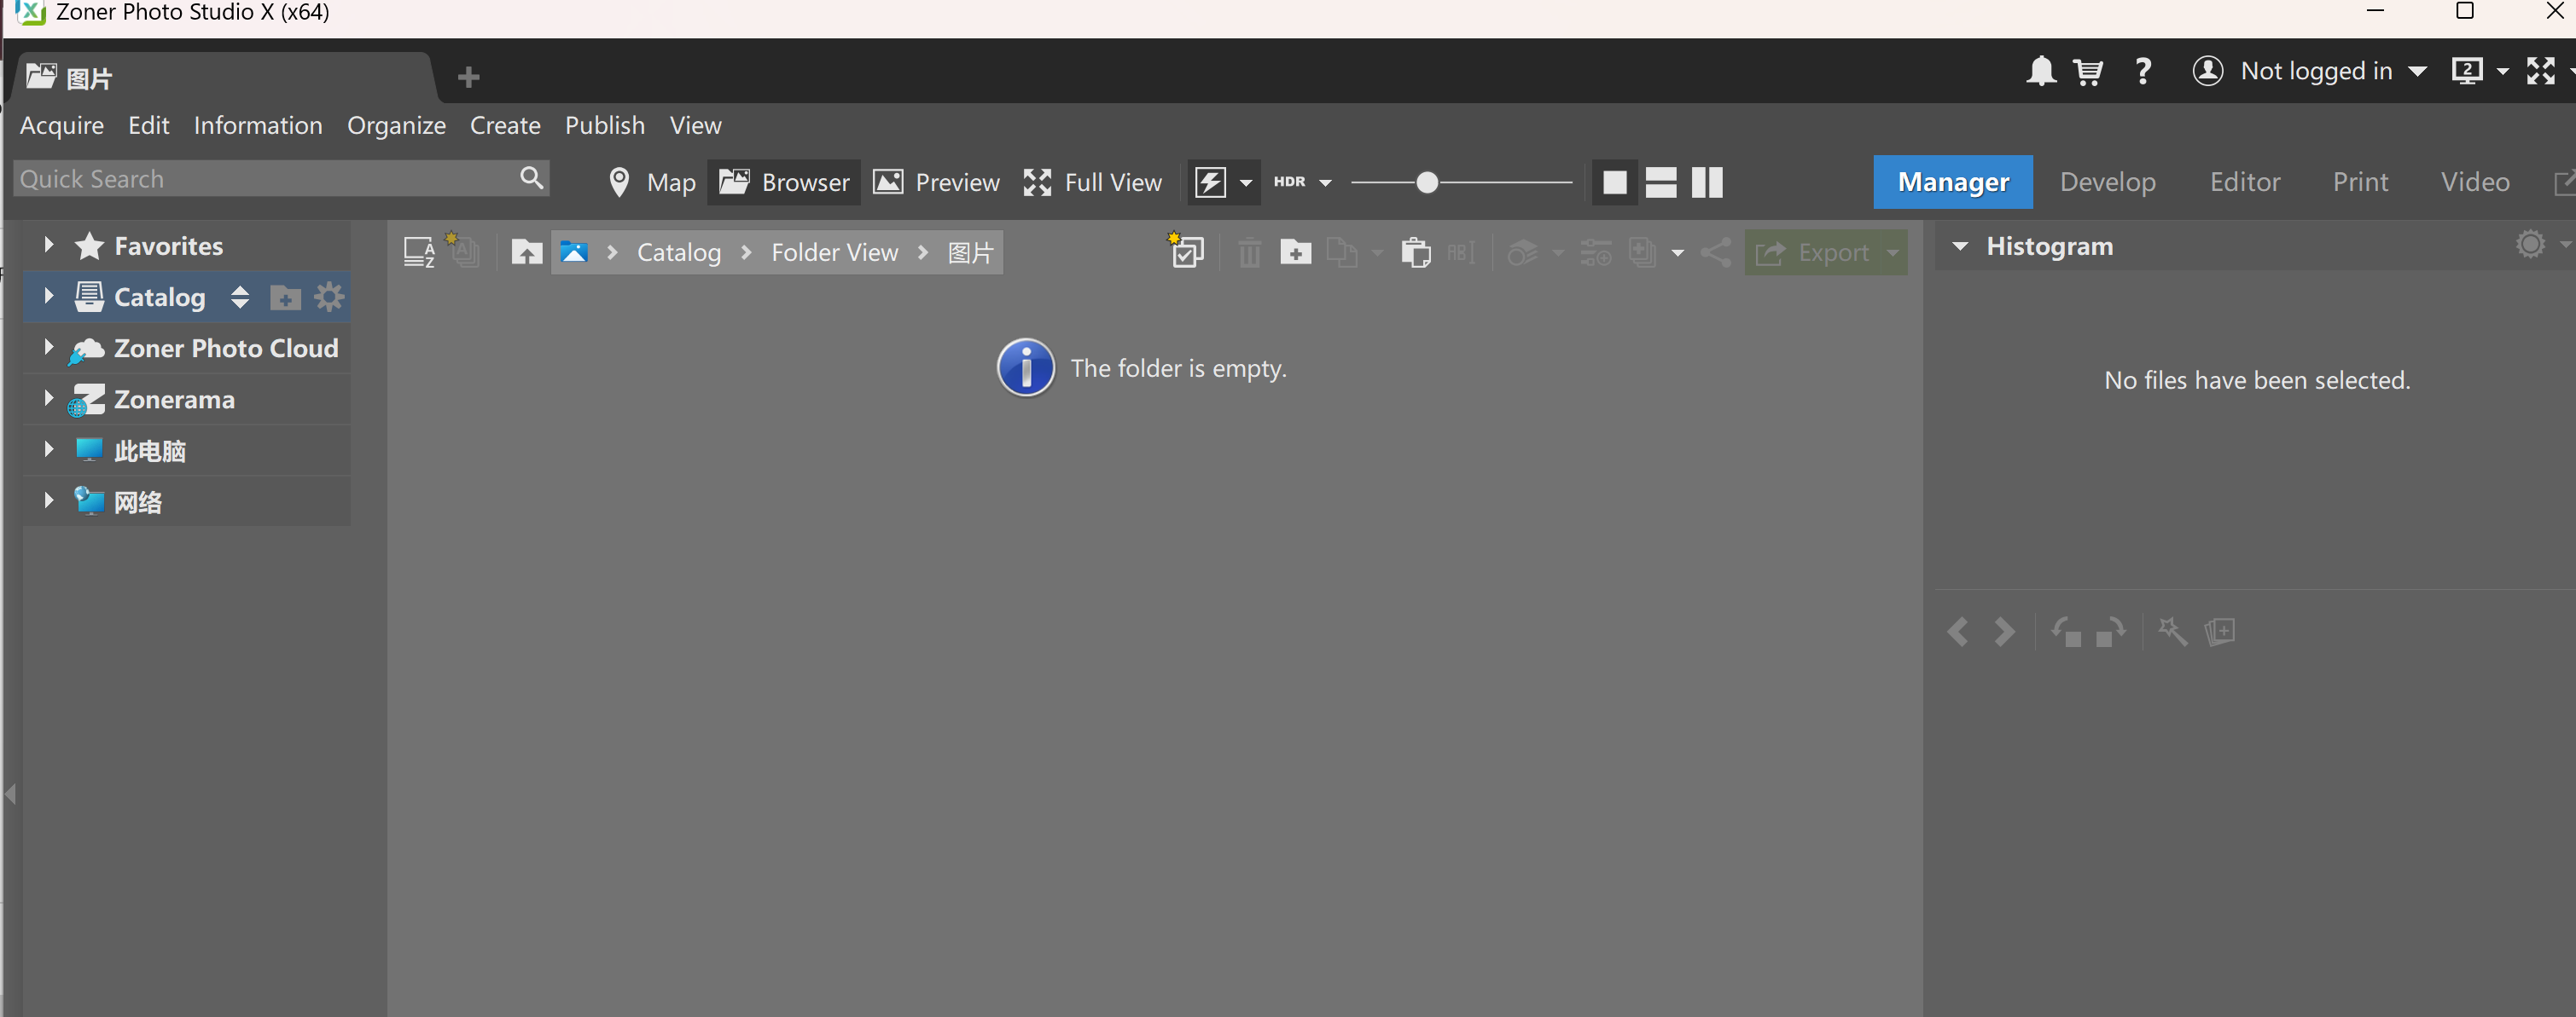Click the Histogram panel settings gear
This screenshot has height=1017, width=2576.
coord(2530,245)
